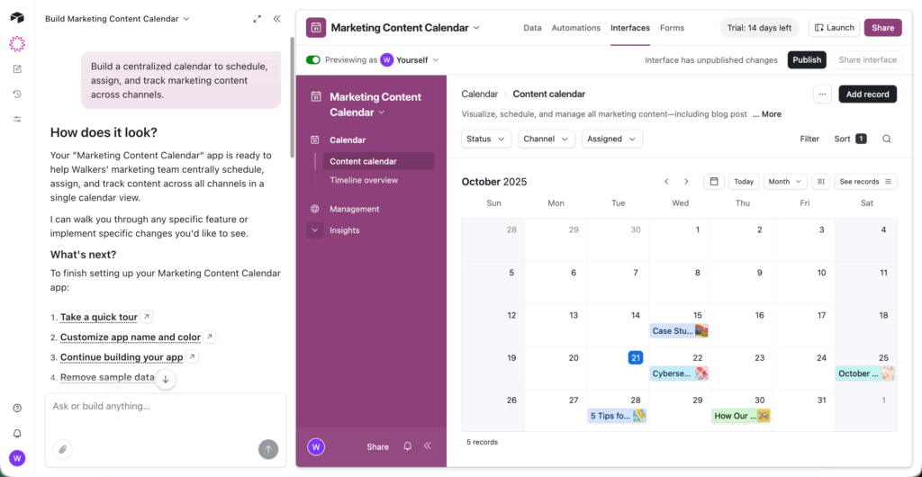
Task: Click the search magnifier icon in calendar toolbar
Action: point(887,139)
